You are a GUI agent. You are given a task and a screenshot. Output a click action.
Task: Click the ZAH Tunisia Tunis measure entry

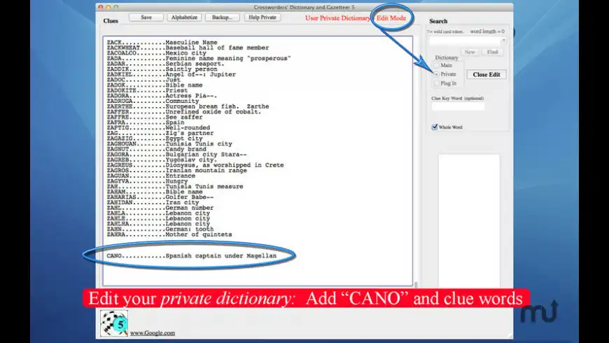click(175, 186)
